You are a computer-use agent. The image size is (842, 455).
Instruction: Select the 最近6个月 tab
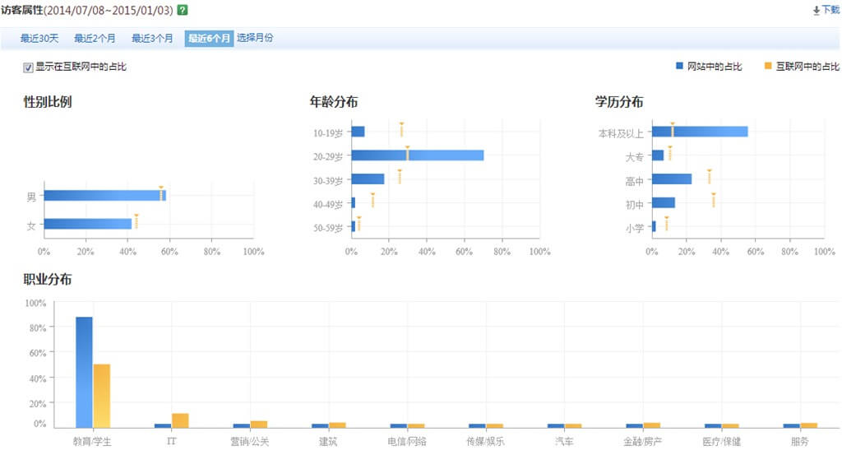[209, 38]
